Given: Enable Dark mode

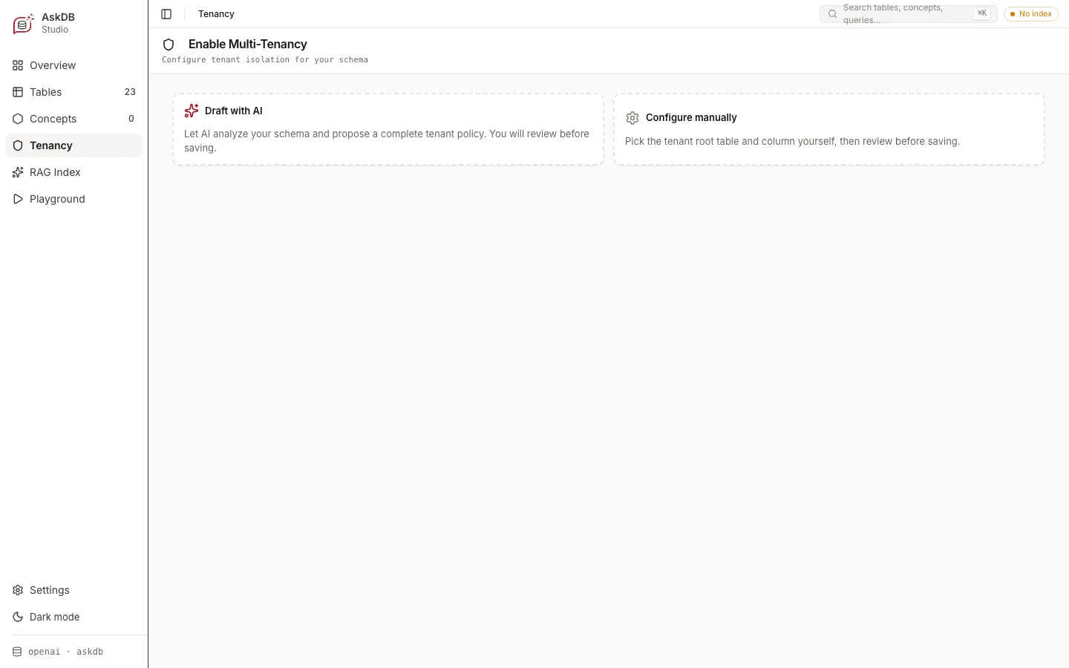Looking at the screenshot, I should pos(73,617).
